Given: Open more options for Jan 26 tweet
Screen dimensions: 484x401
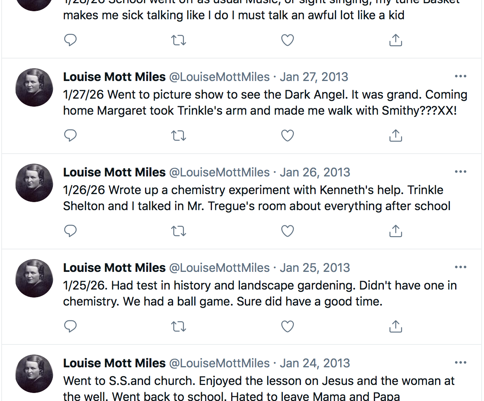Looking at the screenshot, I should pyautogui.click(x=460, y=172).
